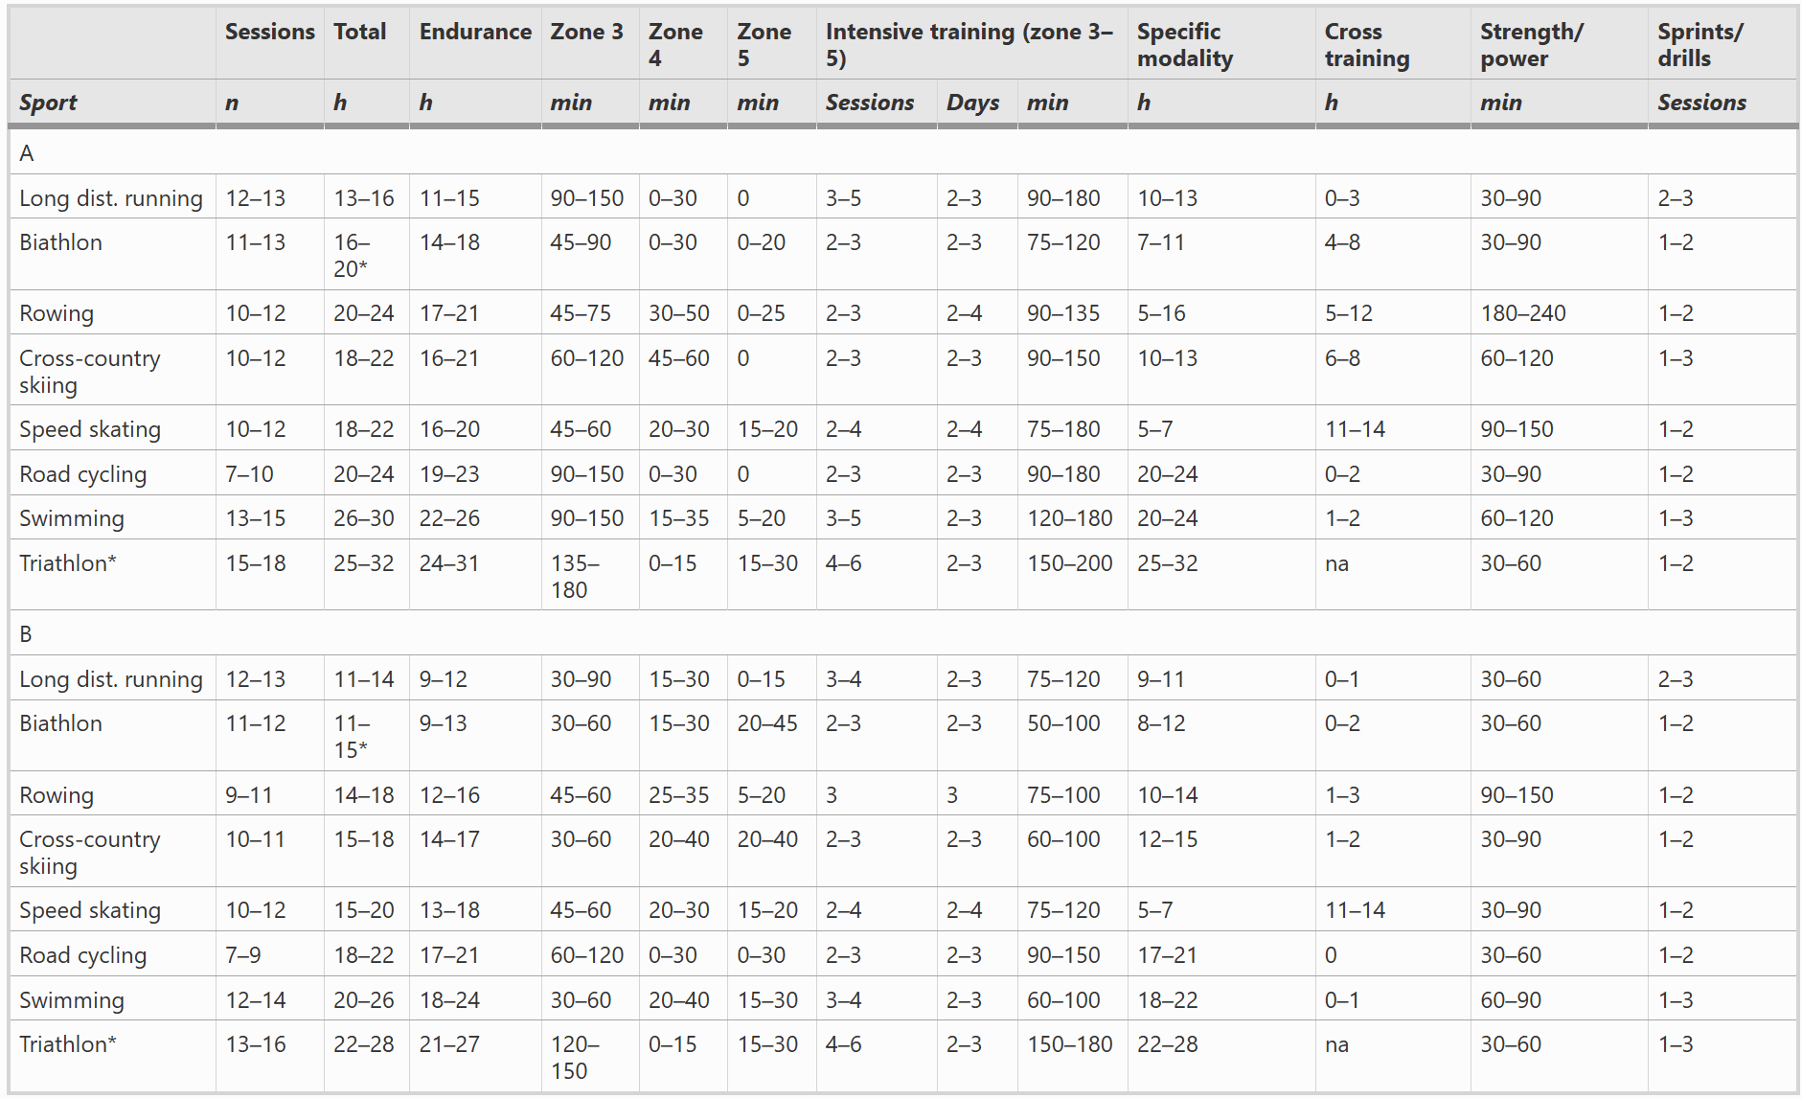Select the '120–180' Swimming intensive minutes cell
The image size is (1802, 1099).
[x=1069, y=518]
